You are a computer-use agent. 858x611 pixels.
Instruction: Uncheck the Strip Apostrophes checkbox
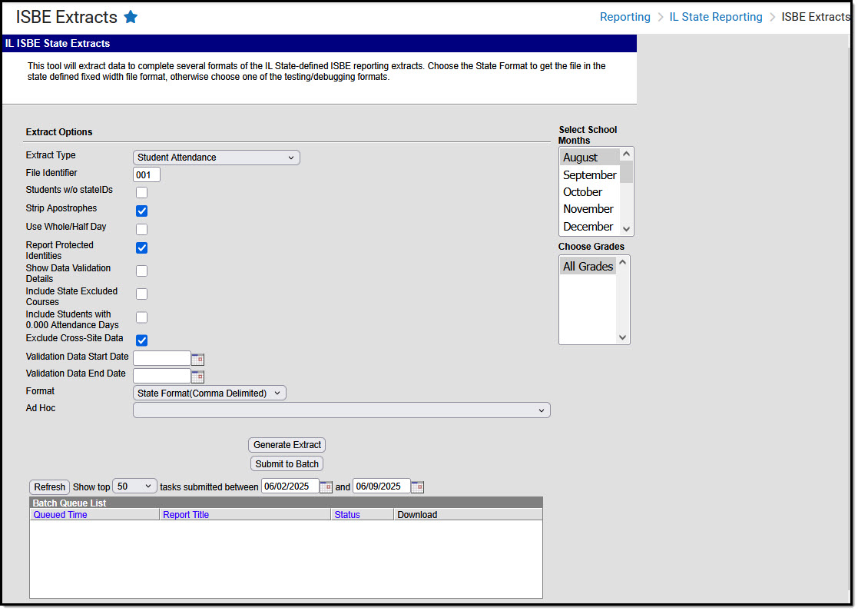tap(142, 211)
